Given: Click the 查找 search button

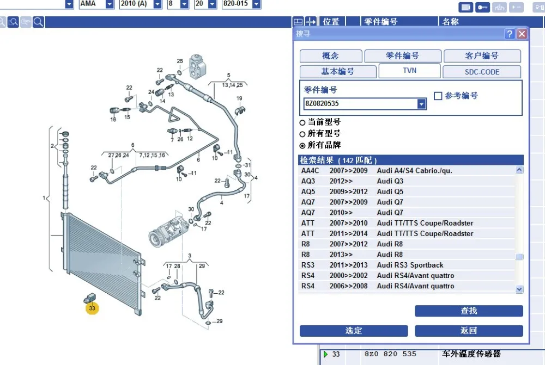Looking at the screenshot, I should [x=469, y=311].
